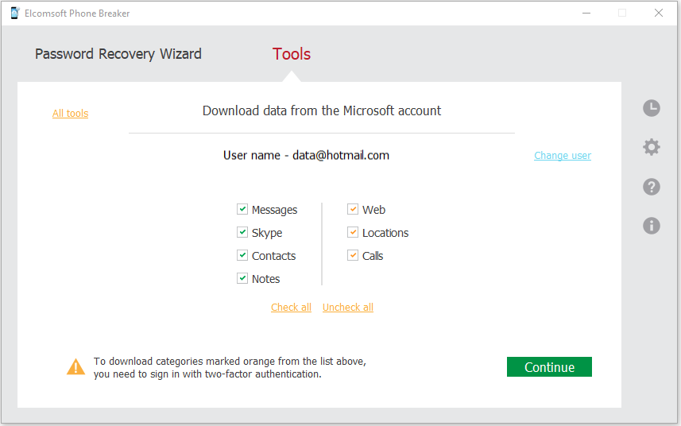
Task: Switch to the Password Recovery Wizard tab
Action: pyautogui.click(x=118, y=54)
